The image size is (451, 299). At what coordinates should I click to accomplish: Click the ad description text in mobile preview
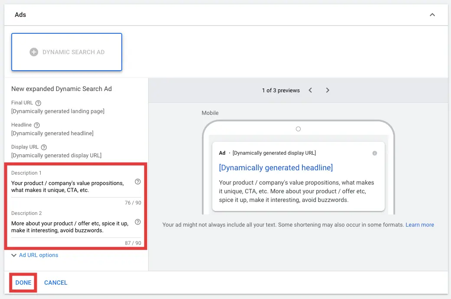pyautogui.click(x=297, y=191)
